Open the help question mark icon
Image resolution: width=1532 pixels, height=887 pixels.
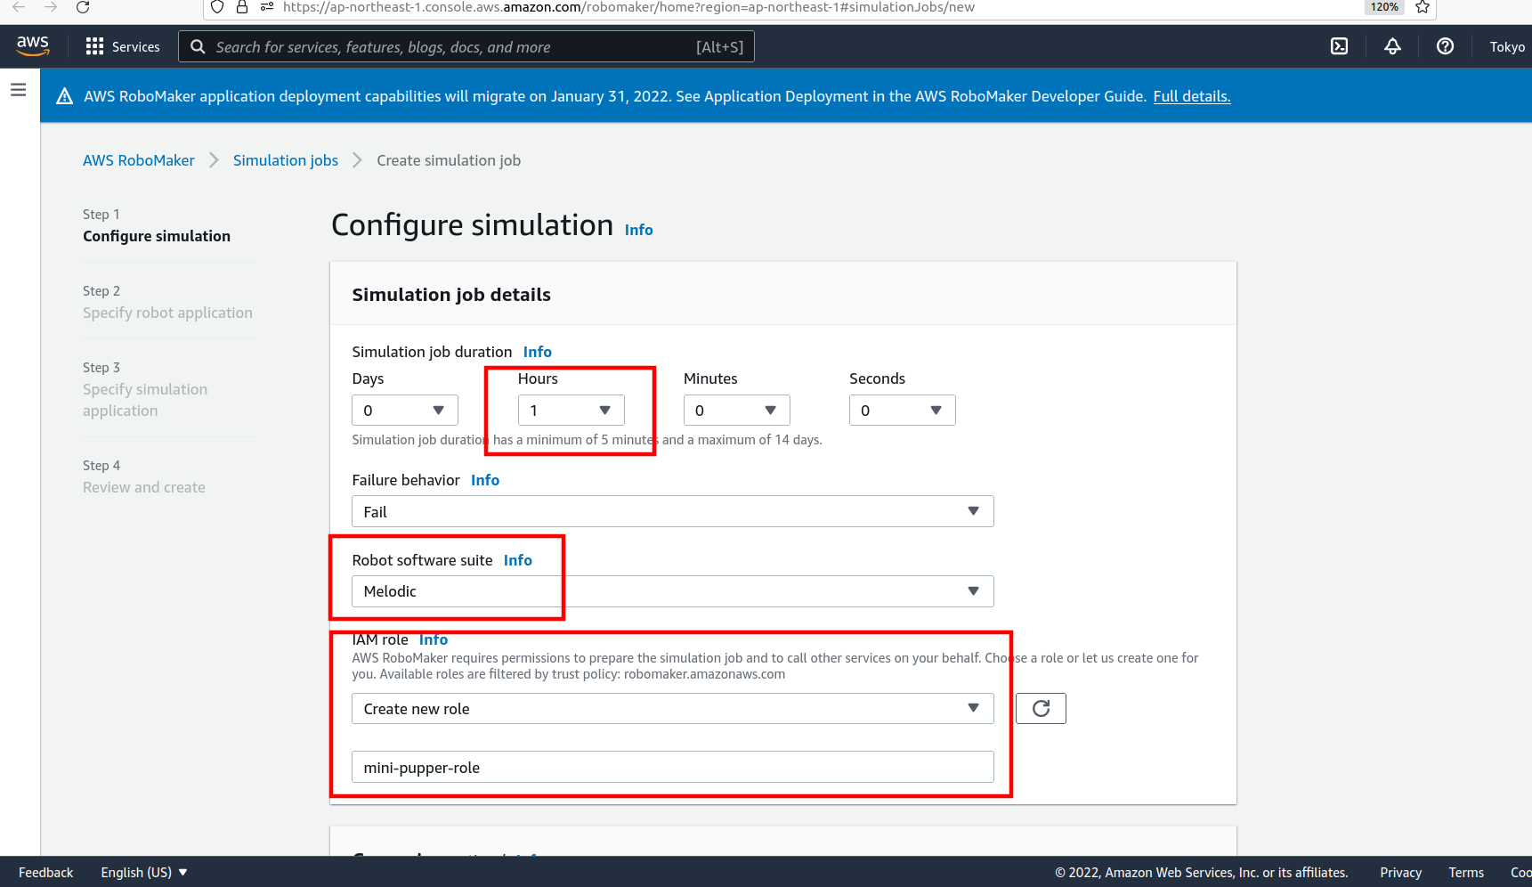click(x=1445, y=46)
